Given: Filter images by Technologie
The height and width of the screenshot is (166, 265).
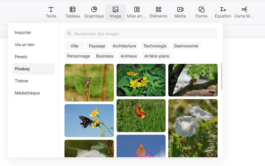Looking at the screenshot, I should [x=155, y=46].
